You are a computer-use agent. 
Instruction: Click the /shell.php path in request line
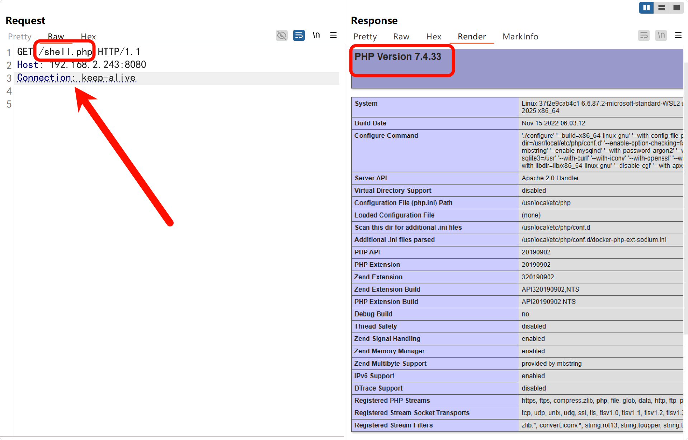(x=65, y=52)
